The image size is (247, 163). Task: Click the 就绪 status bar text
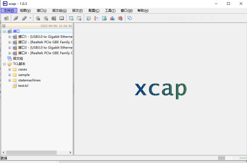pyautogui.click(x=4, y=158)
